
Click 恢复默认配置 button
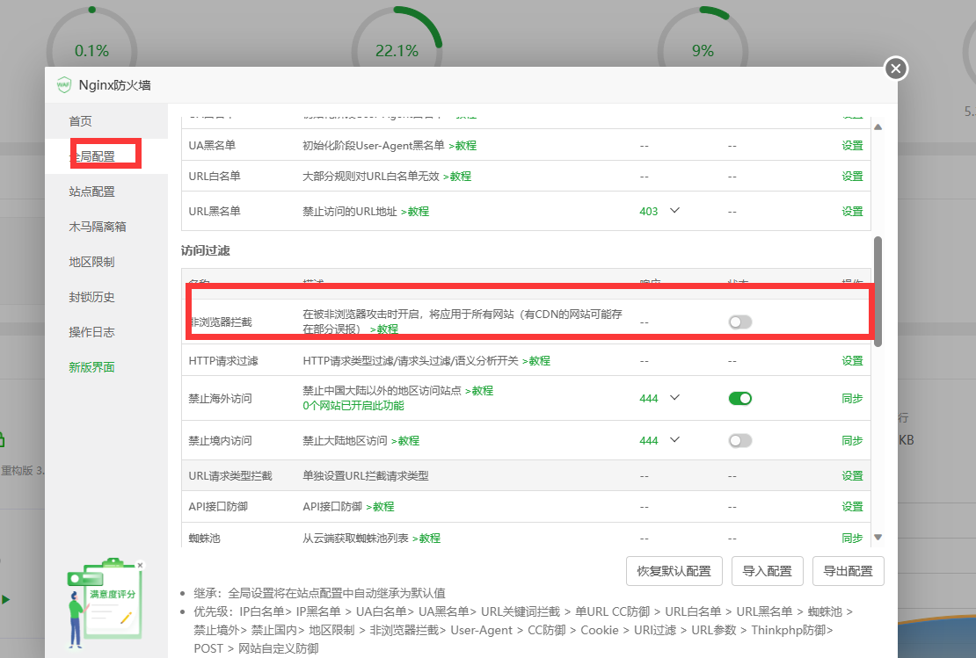[x=674, y=571]
